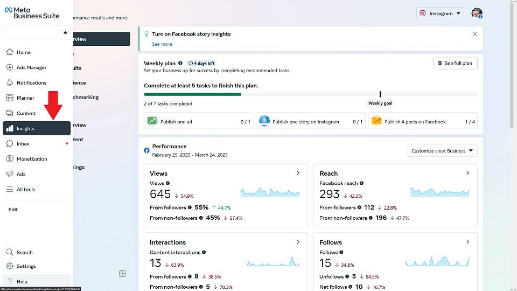This screenshot has height=291, width=517.
Task: Click the See full plan button
Action: tap(455, 64)
